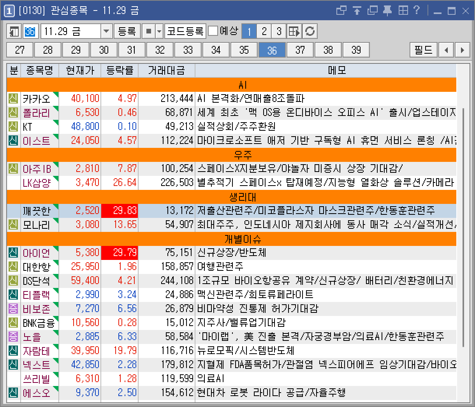Click the 티플랙 stock name
The height and width of the screenshot is (407, 475).
[37, 295]
